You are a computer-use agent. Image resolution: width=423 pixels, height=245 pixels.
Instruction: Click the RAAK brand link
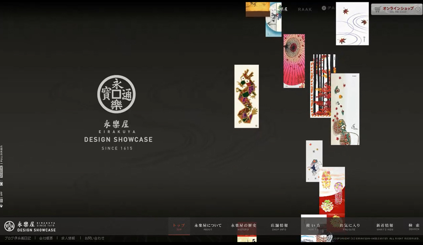pos(305,10)
